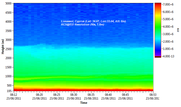Screen dimensions: 181x107
Task: Click the 08:45 time tick label
Action: point(125,95)
